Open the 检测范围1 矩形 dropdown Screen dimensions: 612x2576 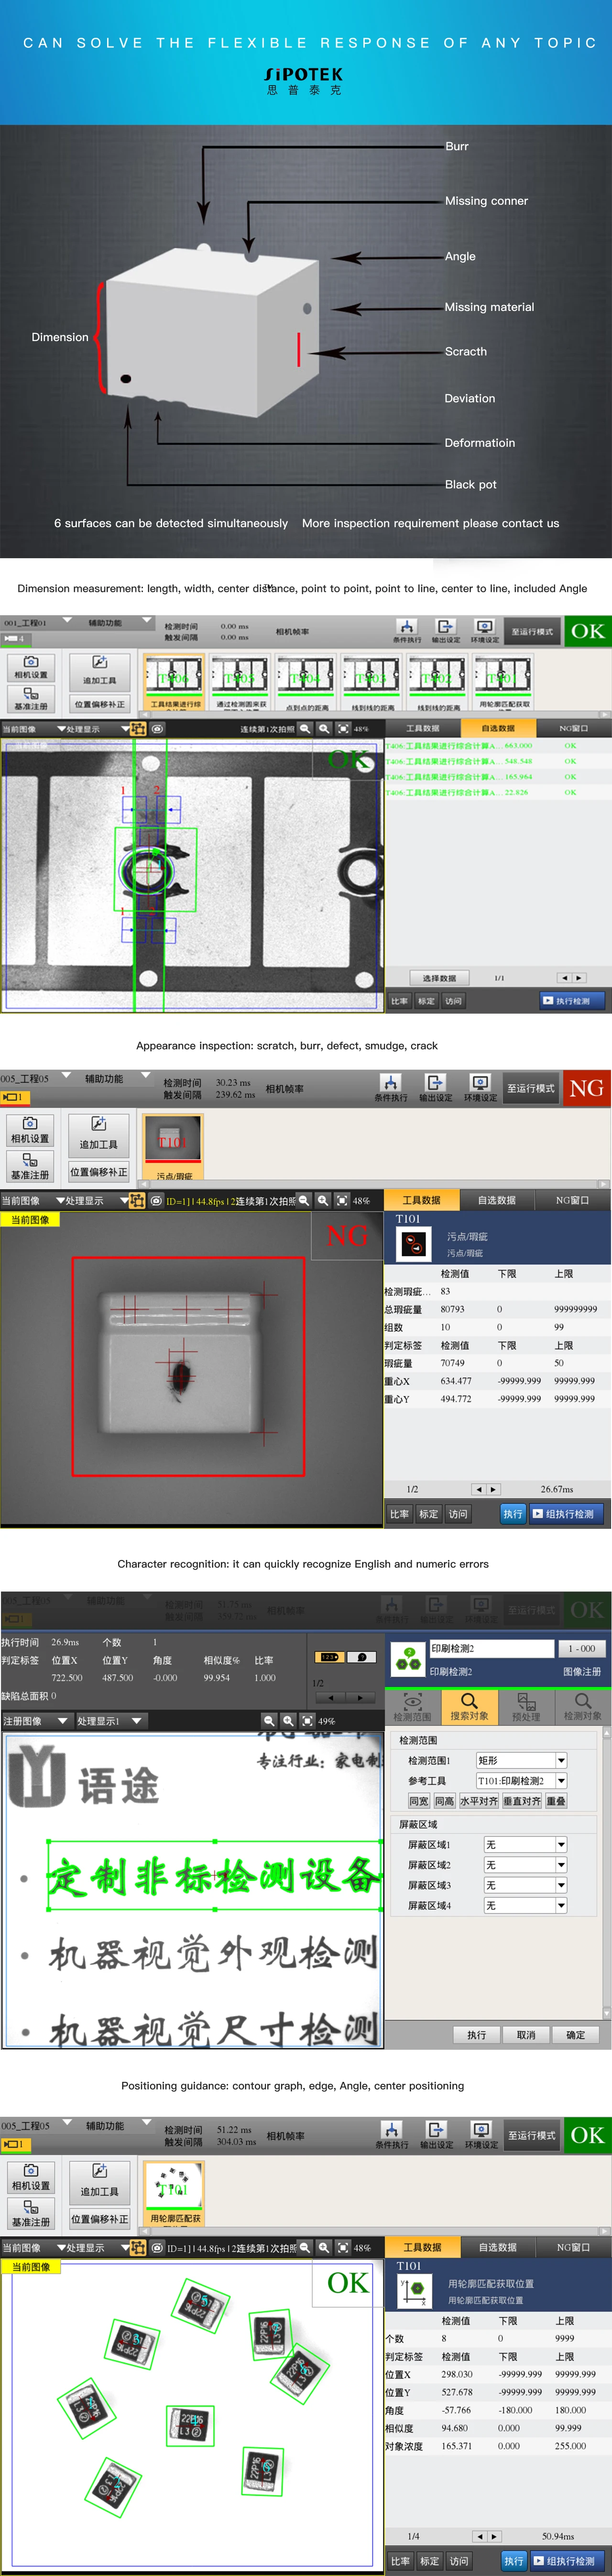tap(561, 1761)
